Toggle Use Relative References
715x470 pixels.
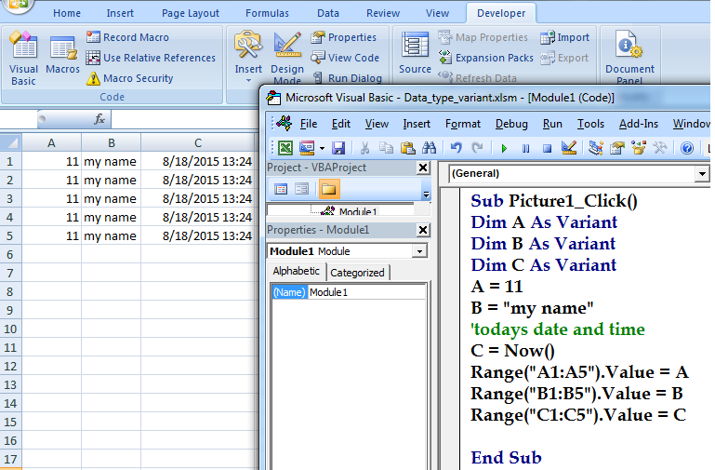(x=151, y=58)
